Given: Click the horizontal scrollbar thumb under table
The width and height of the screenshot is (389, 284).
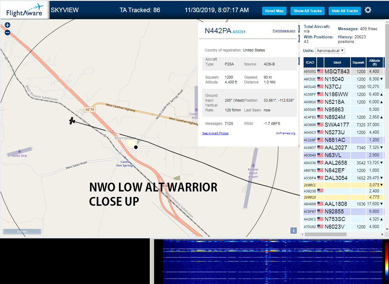Looking at the screenshot, I should click(x=326, y=234).
